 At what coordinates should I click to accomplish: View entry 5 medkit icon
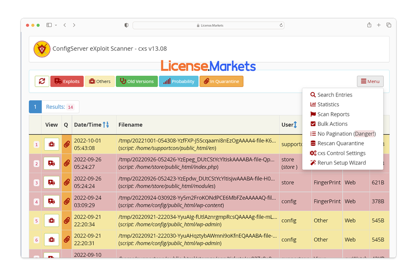[52, 220]
